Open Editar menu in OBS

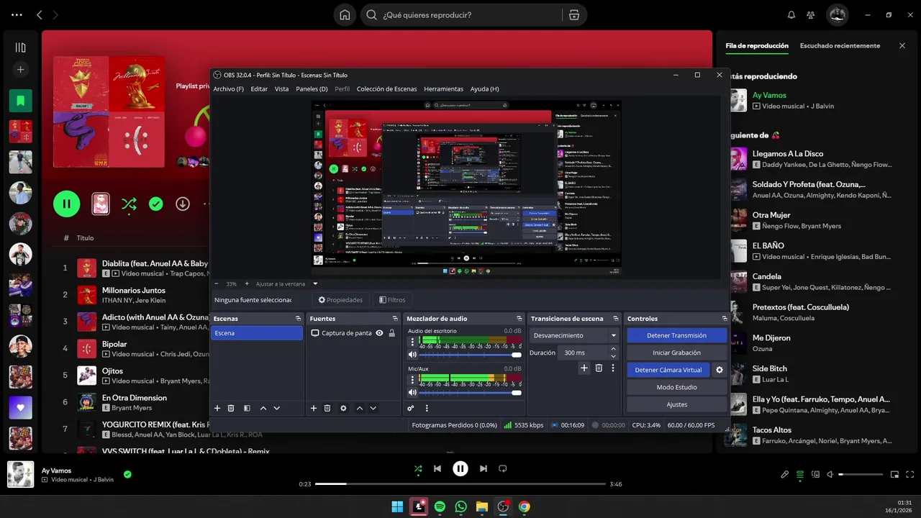(259, 88)
